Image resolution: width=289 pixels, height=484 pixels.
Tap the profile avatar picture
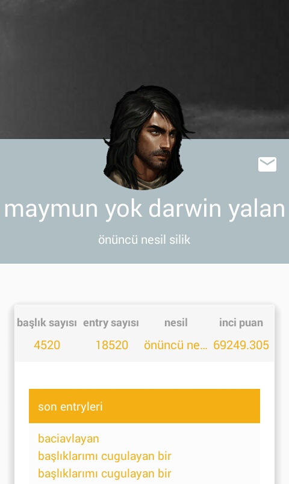[x=144, y=137]
